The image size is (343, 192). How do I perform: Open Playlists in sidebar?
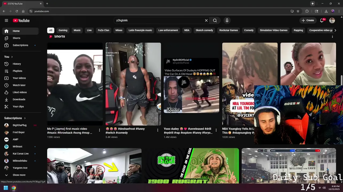[x=20, y=71]
